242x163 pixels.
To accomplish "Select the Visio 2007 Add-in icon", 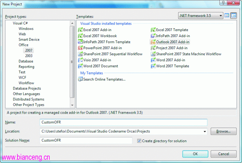I will [80, 60].
